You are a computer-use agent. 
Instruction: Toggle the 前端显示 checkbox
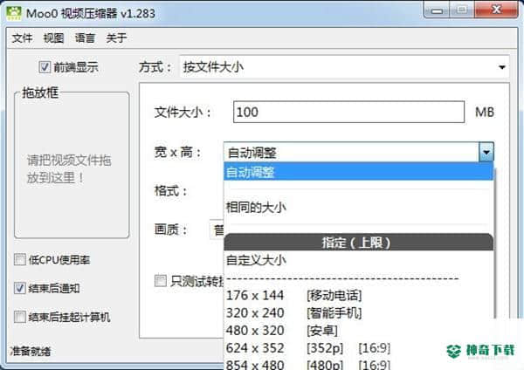45,67
